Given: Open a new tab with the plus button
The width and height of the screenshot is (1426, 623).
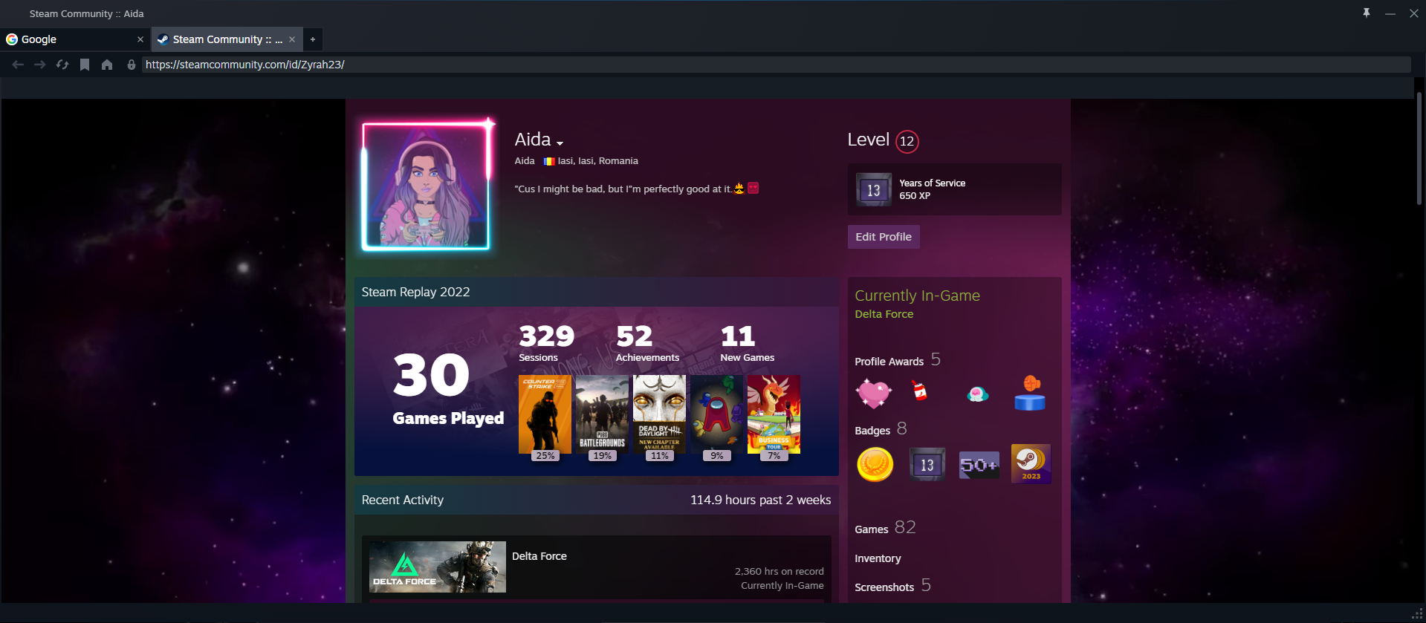Looking at the screenshot, I should tap(313, 39).
